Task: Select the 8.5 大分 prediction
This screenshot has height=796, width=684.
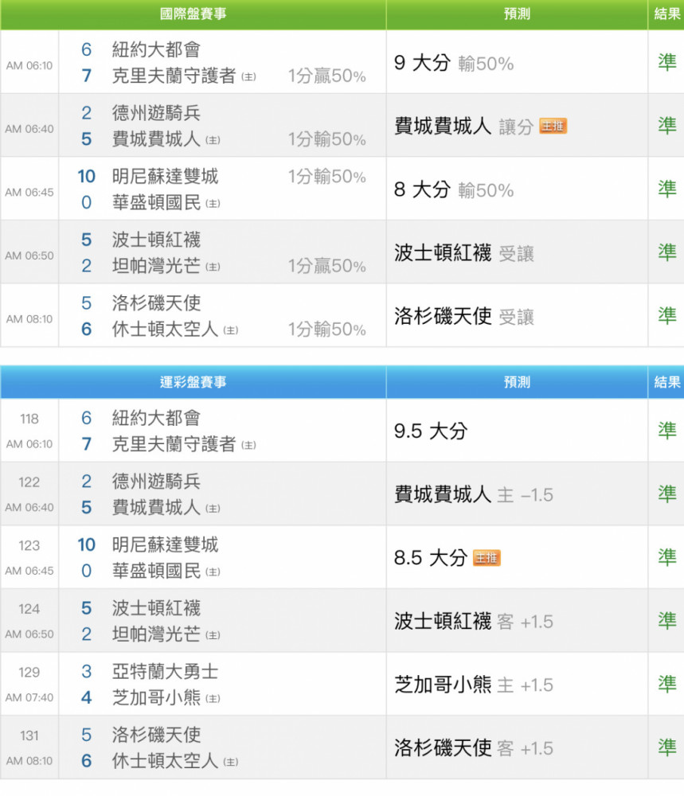Action: pos(431,558)
